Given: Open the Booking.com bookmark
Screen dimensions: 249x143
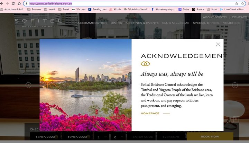Looking at the screenshot, I should pos(97,9).
